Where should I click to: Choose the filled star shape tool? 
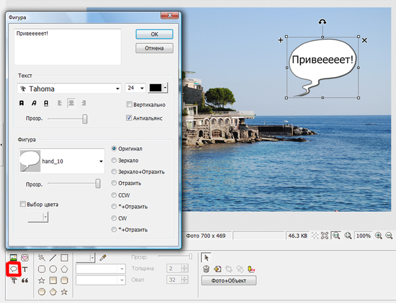65,292
